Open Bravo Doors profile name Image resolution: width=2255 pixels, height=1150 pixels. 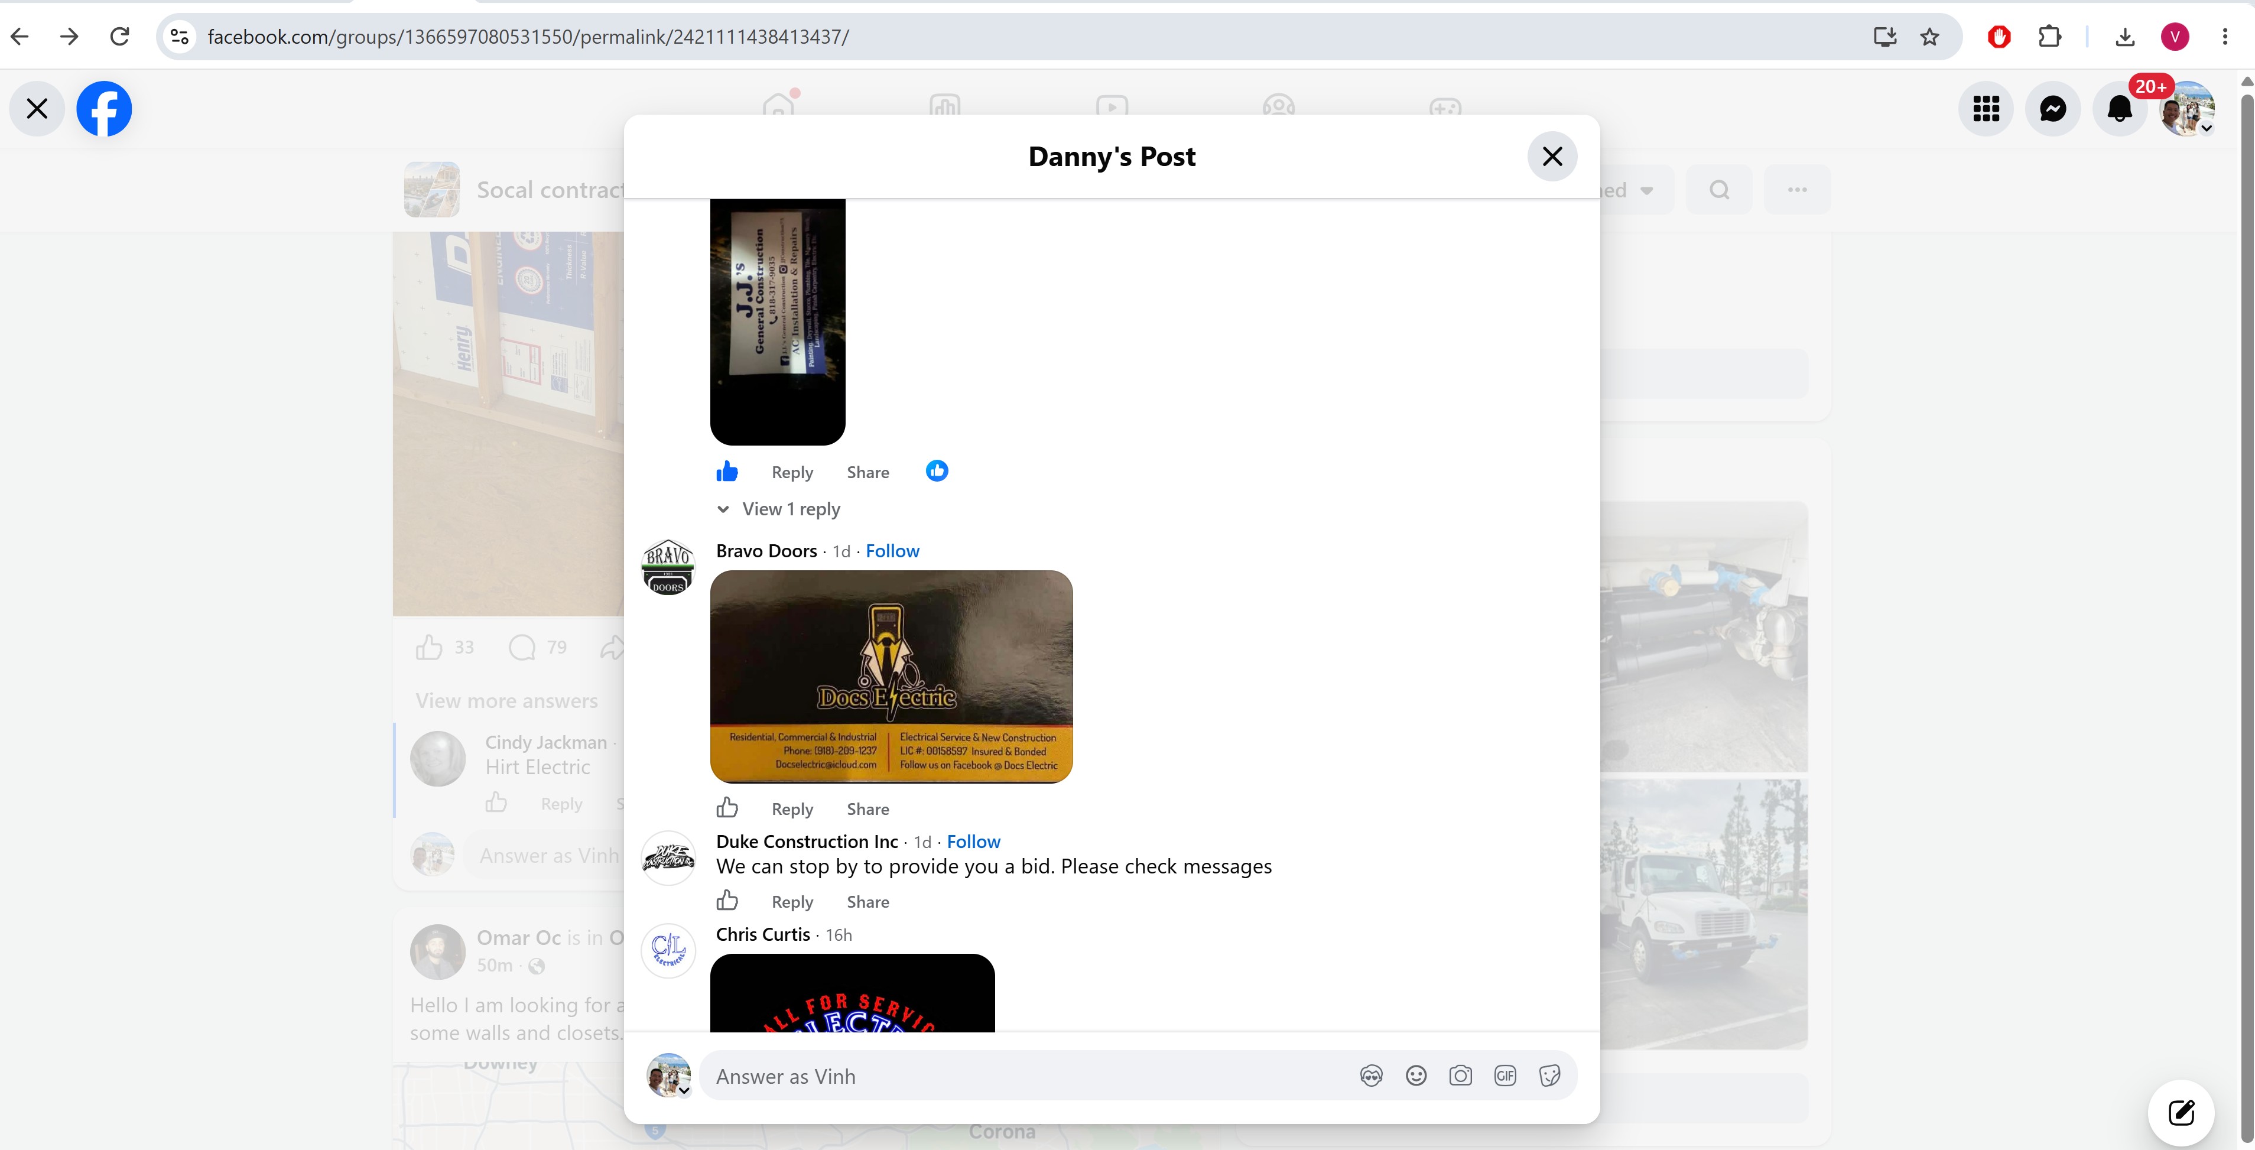[x=766, y=551]
